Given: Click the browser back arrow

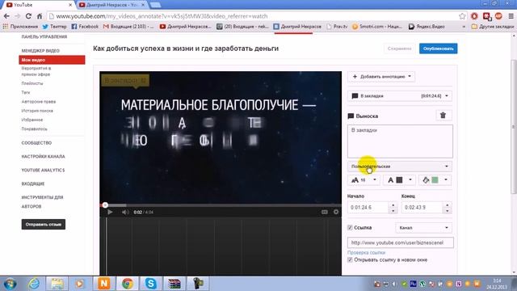Looking at the screenshot, I should point(6,16).
